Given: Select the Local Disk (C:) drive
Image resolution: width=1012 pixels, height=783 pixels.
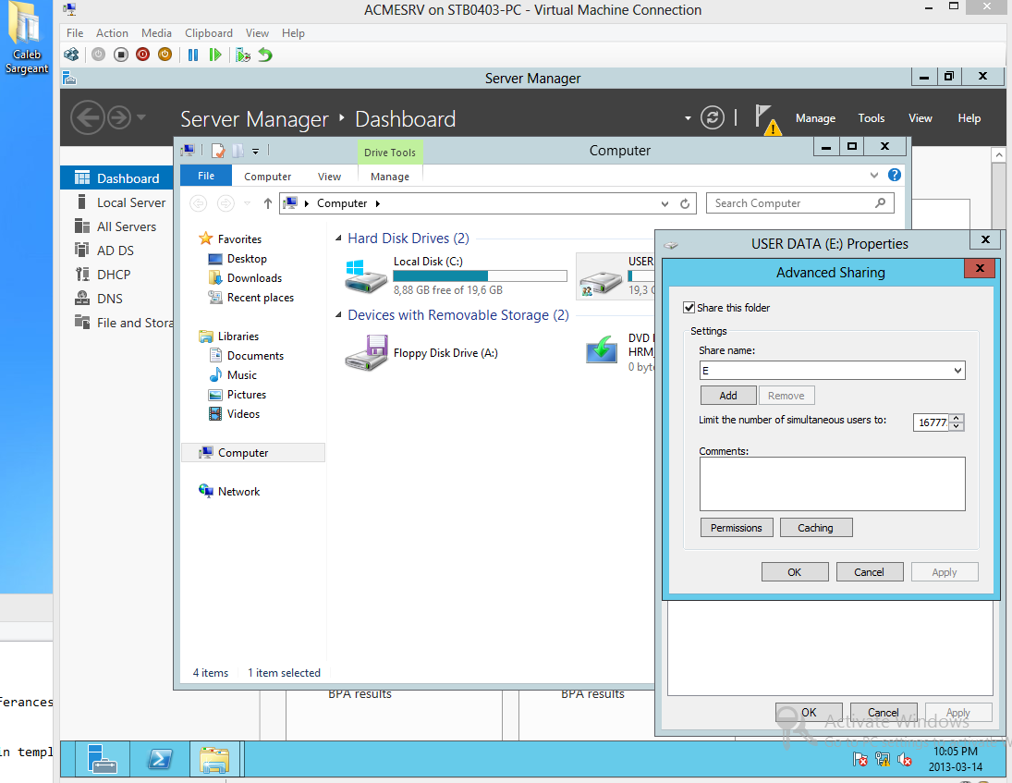Looking at the screenshot, I should pyautogui.click(x=457, y=275).
